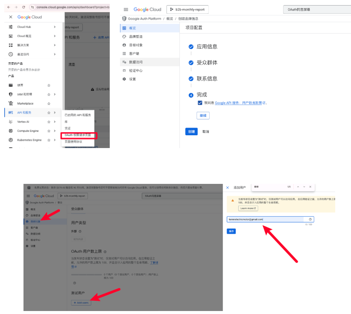Pin Compute Engine with its star
This screenshot has height=314, width=351.
49,131
